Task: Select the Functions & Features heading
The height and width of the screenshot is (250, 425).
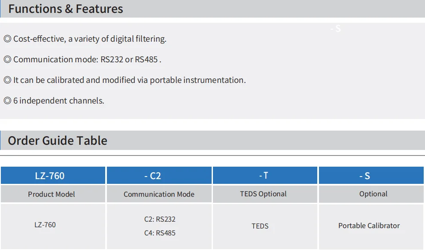Action: (66, 9)
